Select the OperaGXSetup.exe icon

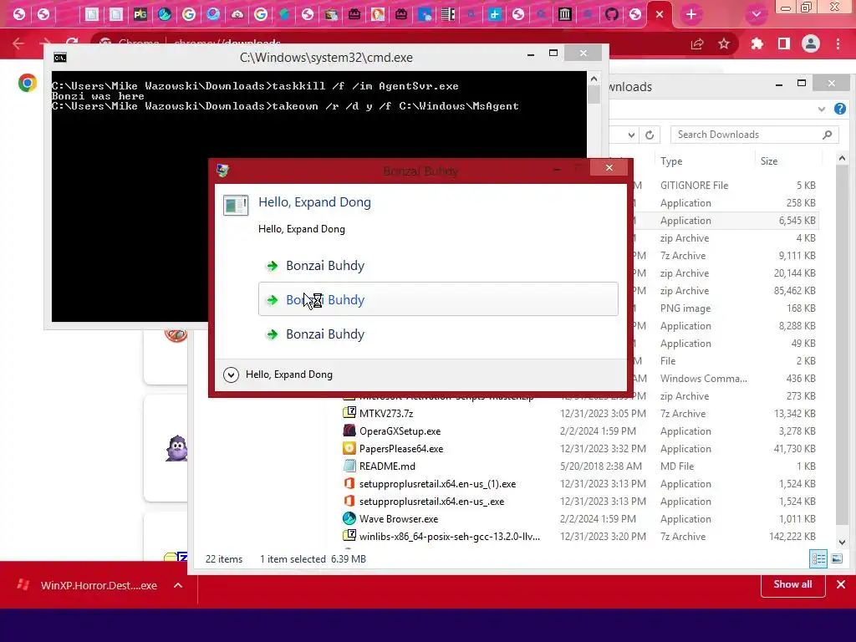(x=349, y=431)
